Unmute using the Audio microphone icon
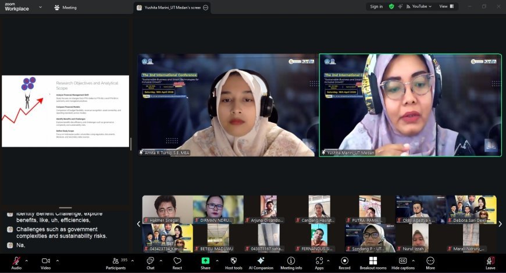 click(x=16, y=261)
